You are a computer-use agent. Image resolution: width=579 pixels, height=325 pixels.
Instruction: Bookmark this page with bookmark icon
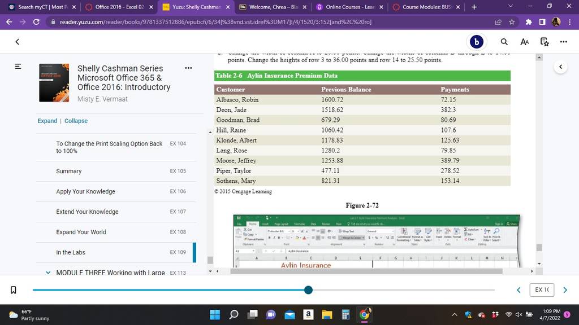click(14, 290)
